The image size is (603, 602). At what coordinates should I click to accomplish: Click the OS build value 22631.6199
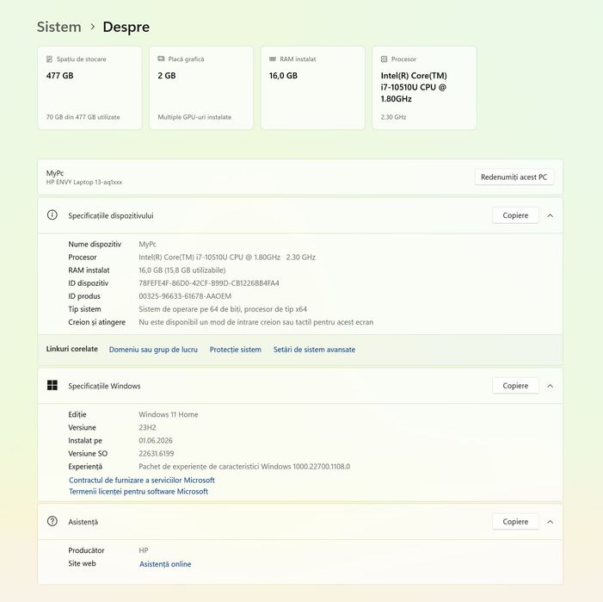coord(157,453)
